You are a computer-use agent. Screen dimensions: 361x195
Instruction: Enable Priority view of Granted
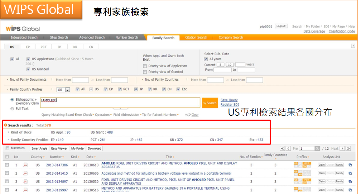click(x=145, y=72)
